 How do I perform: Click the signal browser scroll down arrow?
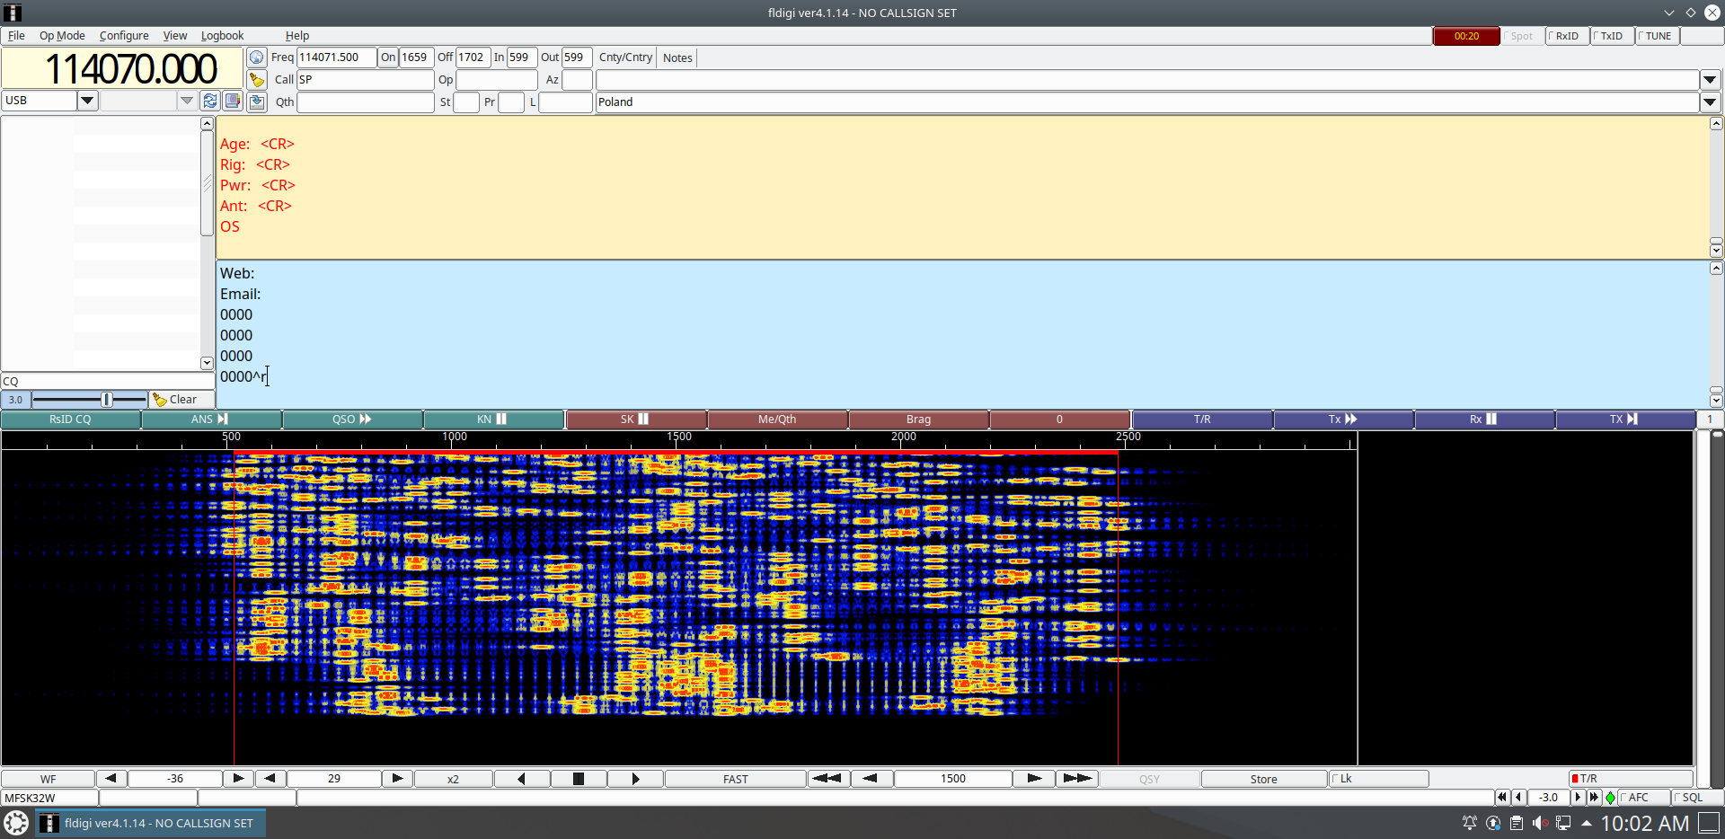207,363
